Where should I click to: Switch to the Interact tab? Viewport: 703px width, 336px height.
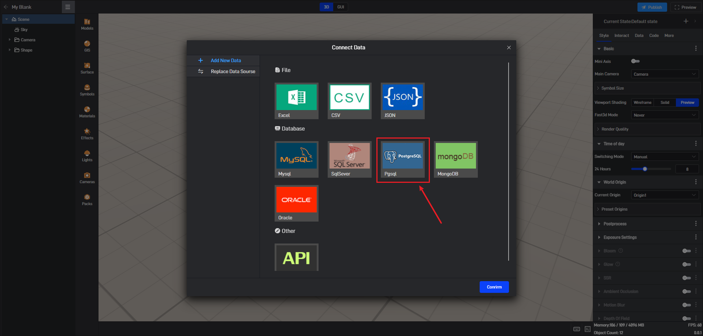[x=621, y=35]
